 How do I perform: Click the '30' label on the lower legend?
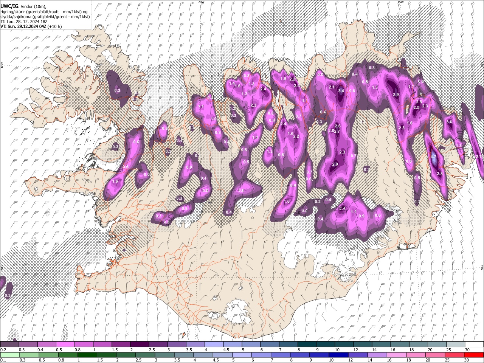tap(467, 360)
